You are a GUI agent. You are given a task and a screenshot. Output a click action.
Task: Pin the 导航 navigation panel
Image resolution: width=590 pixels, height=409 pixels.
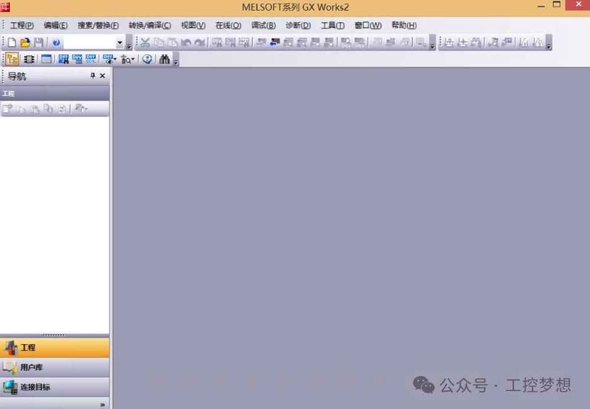point(93,75)
